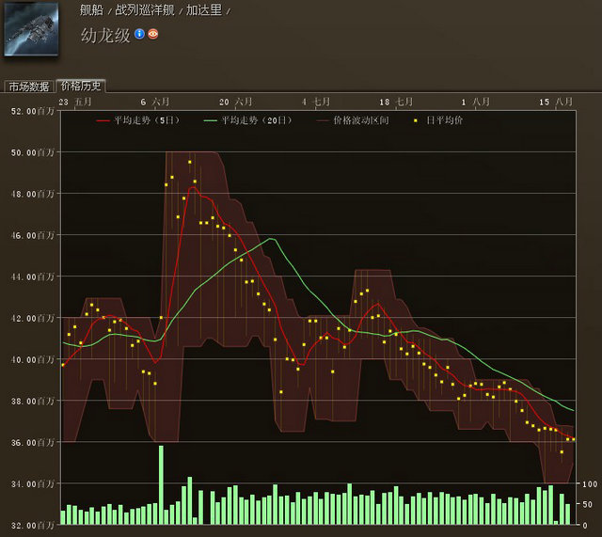
Task: Navigate to the 加达里 breadcrumb group
Action: coord(203,10)
